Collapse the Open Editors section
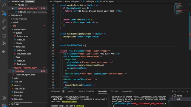Viewport: 191px width, 107px height. pyautogui.click(x=9, y=1)
